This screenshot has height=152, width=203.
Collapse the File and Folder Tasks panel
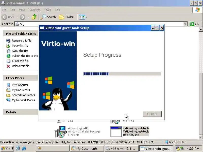(x=21, y=34)
